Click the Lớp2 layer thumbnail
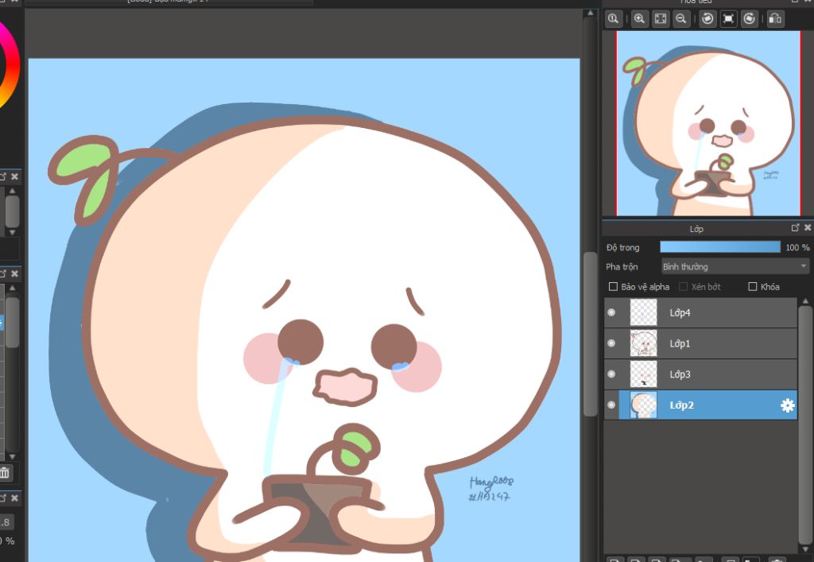814x562 pixels. click(x=643, y=405)
